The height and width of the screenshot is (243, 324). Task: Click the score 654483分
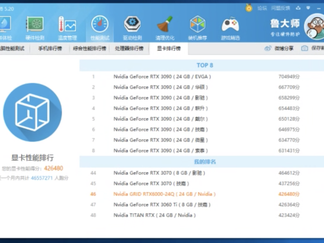coord(289,108)
